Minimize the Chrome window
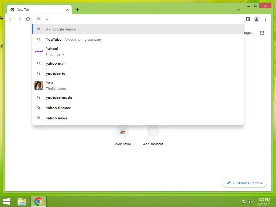276x207 pixels. (248, 6)
